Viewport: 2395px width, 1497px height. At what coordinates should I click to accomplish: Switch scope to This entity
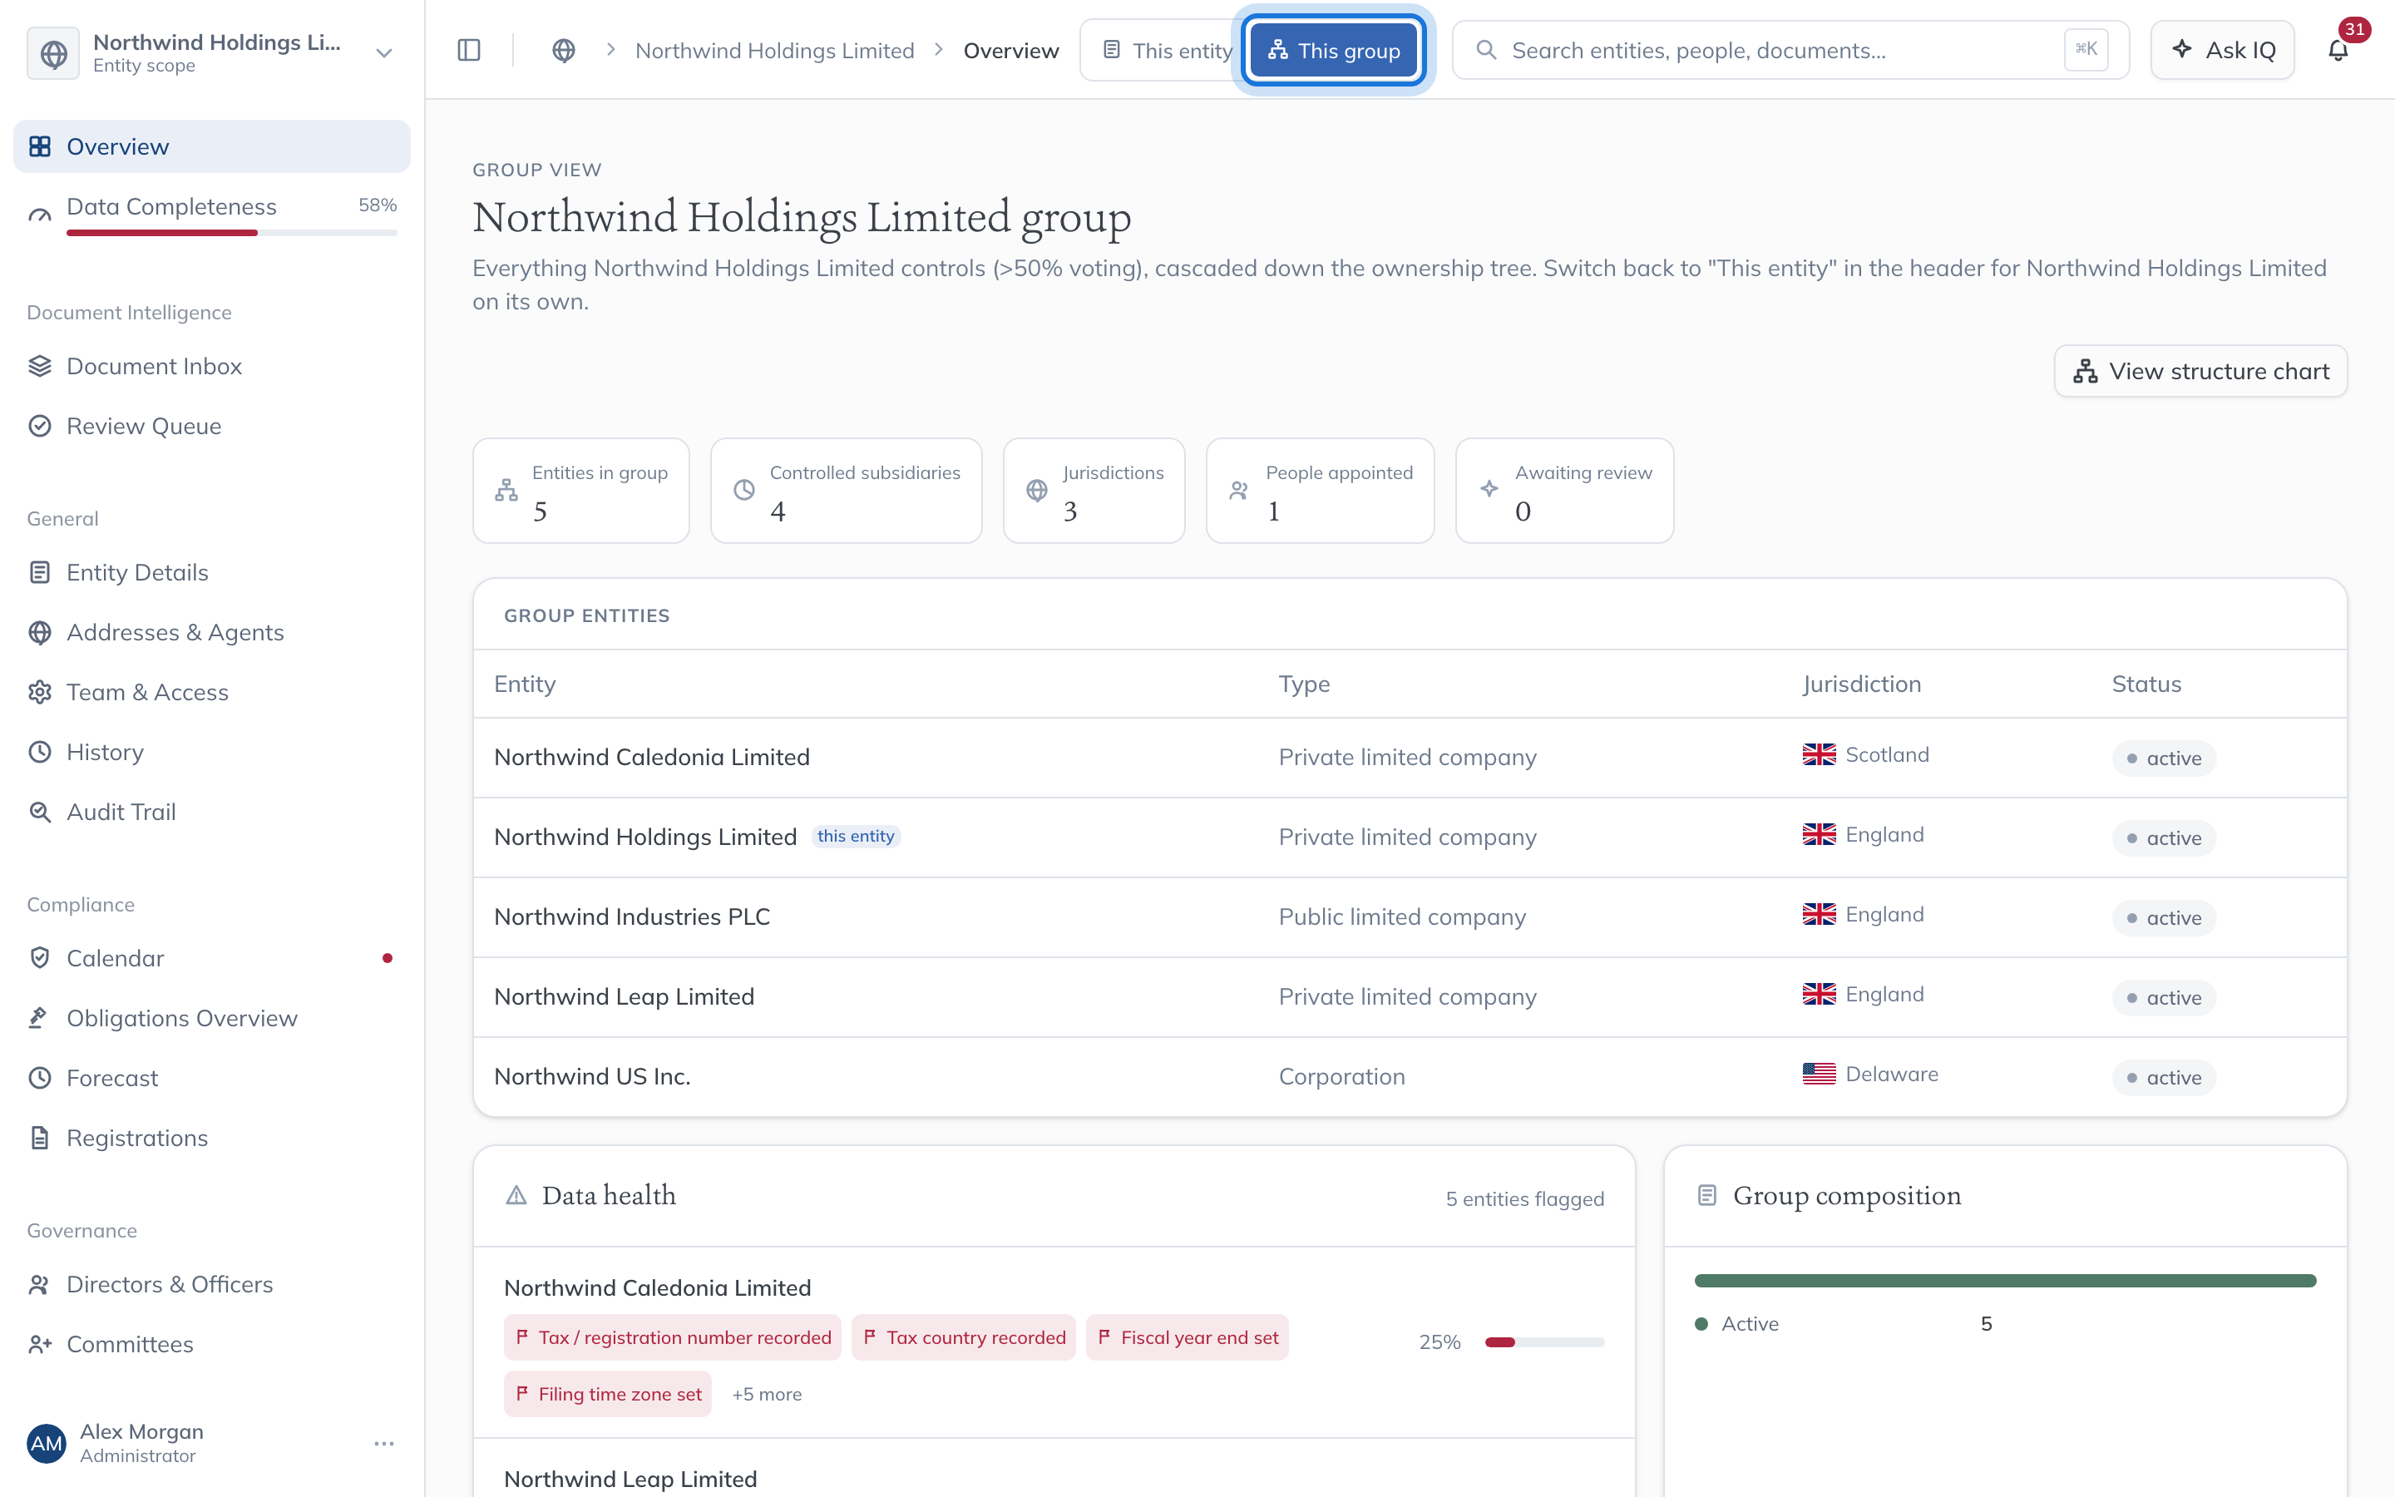pos(1166,51)
